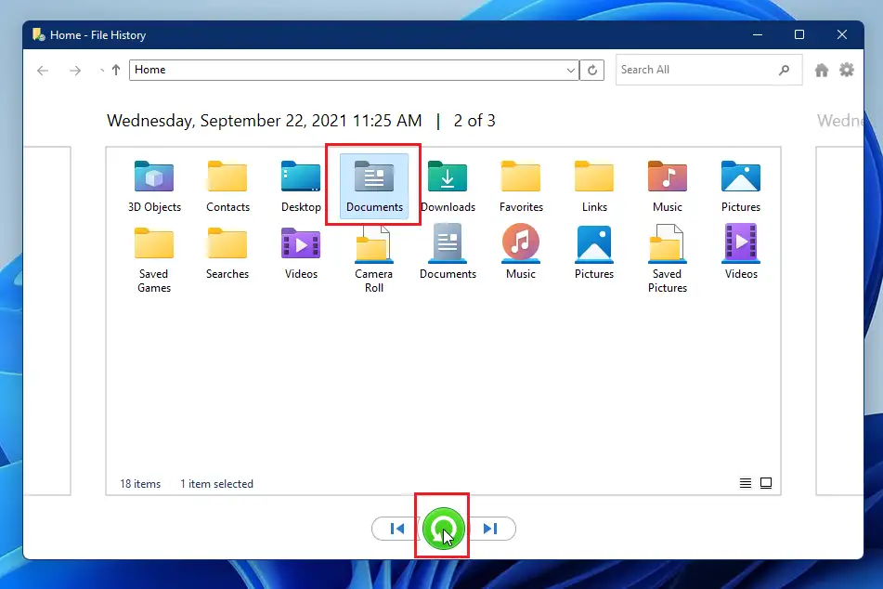The width and height of the screenshot is (883, 589).
Task: Select the Saved Games folder
Action: pos(154,259)
